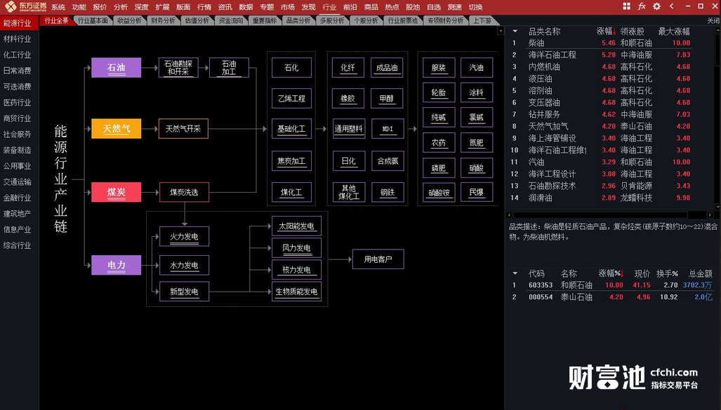This screenshot has height=410, width=721.
Task: Select stock 000554 泰山石油 row
Action: (611, 297)
